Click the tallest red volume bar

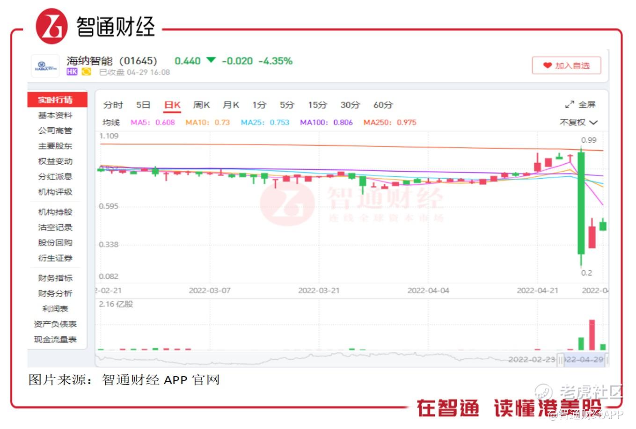click(592, 335)
